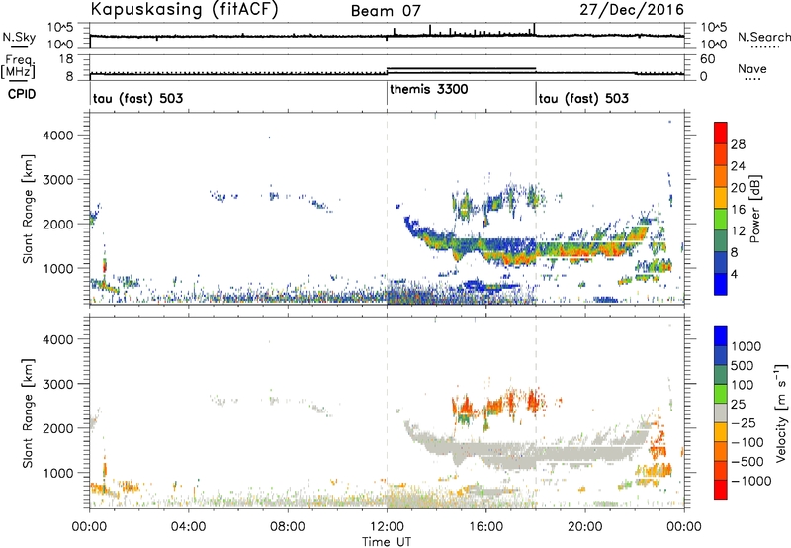Click the "CPID" row label
This screenshot has width=791, height=548.
22,94
